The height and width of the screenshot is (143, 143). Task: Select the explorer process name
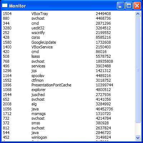(x=39, y=90)
